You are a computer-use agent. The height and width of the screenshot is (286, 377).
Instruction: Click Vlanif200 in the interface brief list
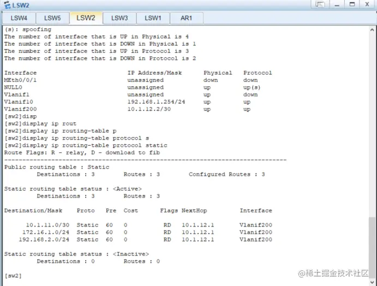pyautogui.click(x=20, y=109)
